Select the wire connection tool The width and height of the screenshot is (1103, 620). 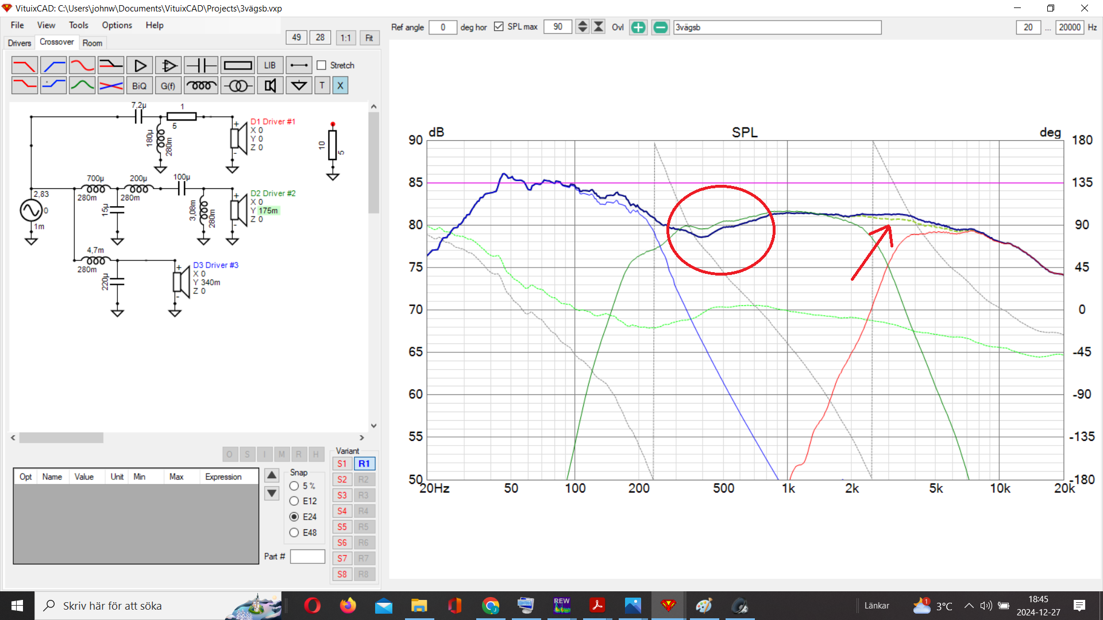point(299,65)
